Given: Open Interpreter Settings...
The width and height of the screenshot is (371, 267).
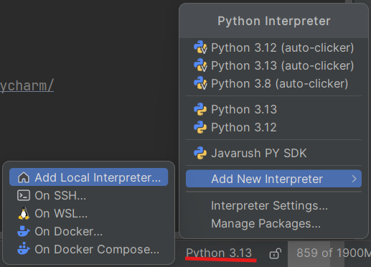Looking at the screenshot, I should (273, 205).
